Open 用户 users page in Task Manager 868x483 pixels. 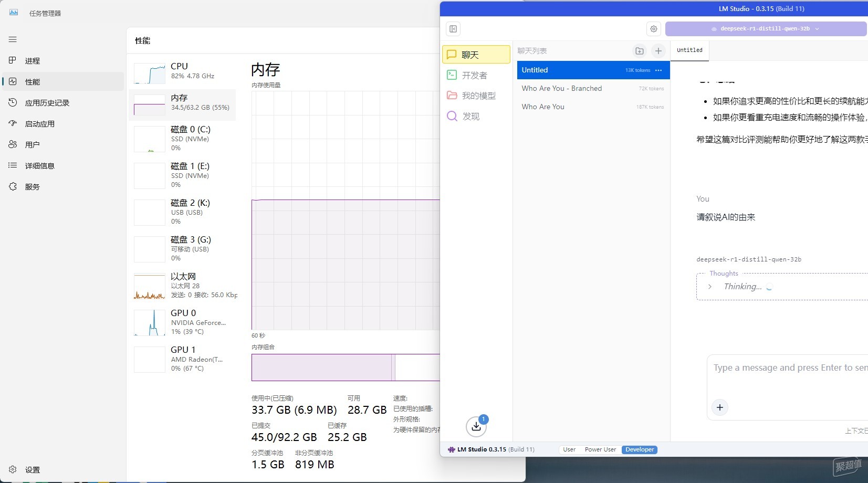63,144
